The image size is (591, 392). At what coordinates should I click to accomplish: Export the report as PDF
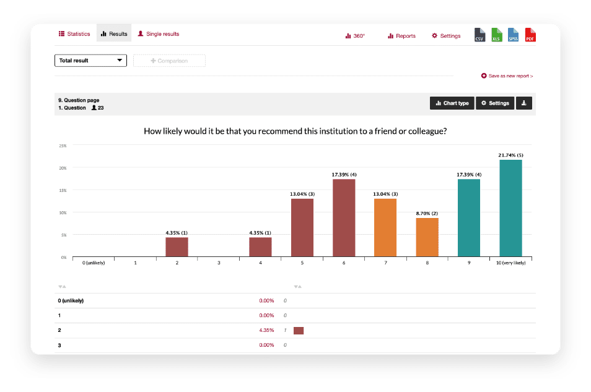(x=530, y=35)
